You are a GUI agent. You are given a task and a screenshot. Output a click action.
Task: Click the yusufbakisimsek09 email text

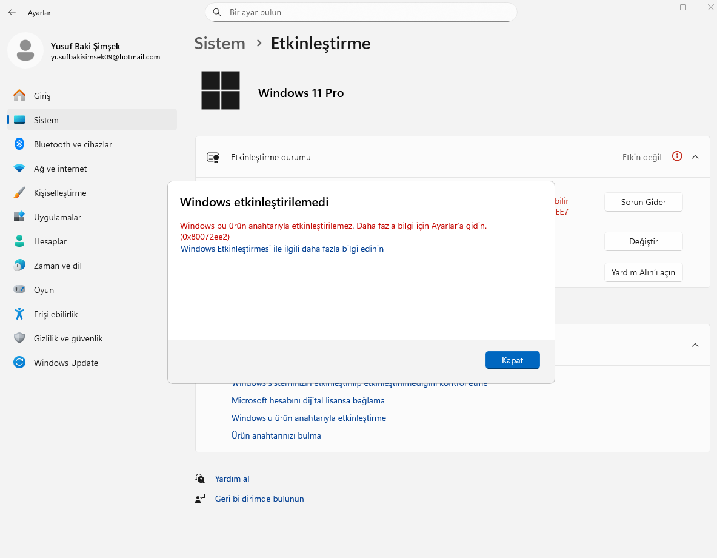105,57
